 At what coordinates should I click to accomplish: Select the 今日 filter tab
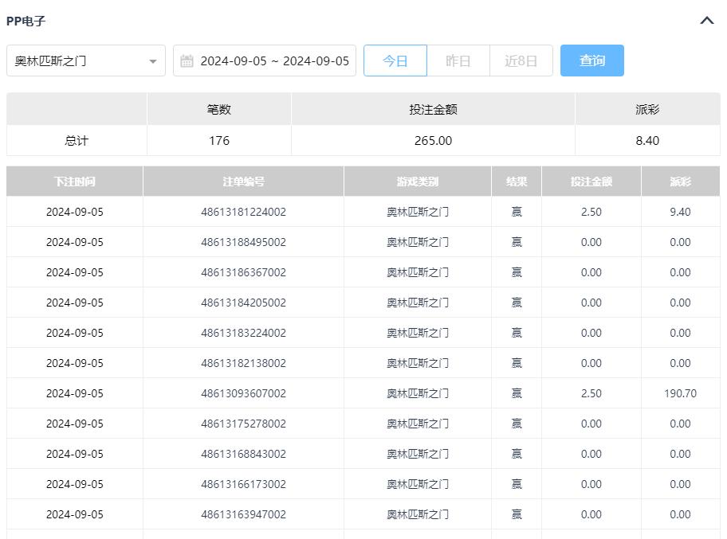click(395, 61)
